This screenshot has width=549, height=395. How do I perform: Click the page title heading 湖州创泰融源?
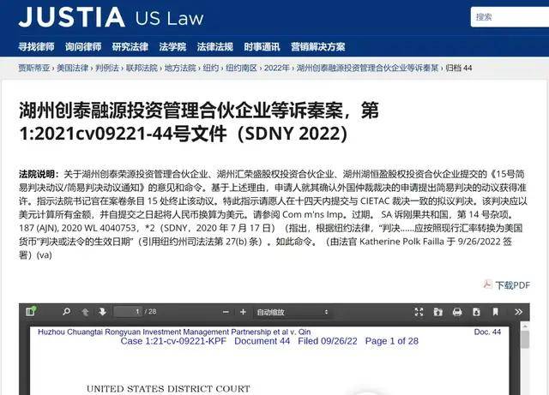tap(199, 122)
